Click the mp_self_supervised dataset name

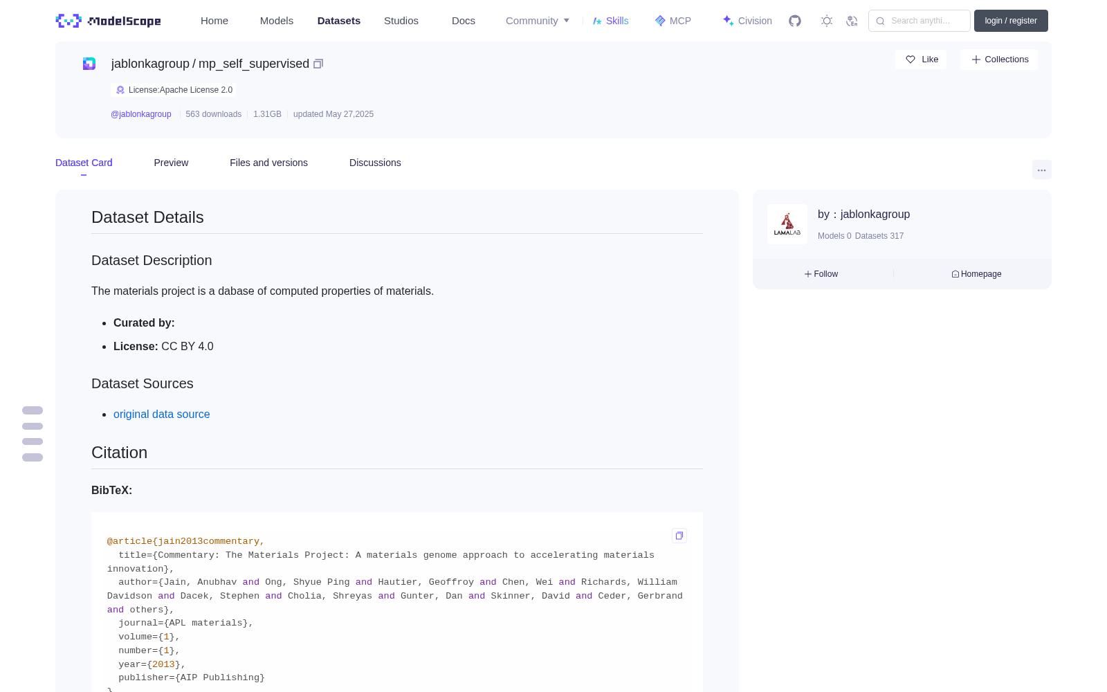(x=254, y=64)
